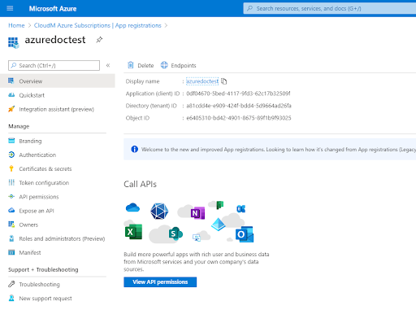This screenshot has width=416, height=310.
Task: Open Certificates & secrets
Action: click(45, 168)
